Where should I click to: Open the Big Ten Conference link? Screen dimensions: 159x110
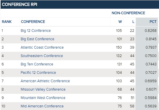pos(37,64)
